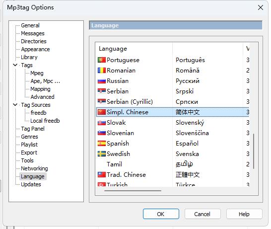Image resolution: width=271 pixels, height=229 pixels.
Task: Choose Romanian from the language list
Action: [172, 71]
